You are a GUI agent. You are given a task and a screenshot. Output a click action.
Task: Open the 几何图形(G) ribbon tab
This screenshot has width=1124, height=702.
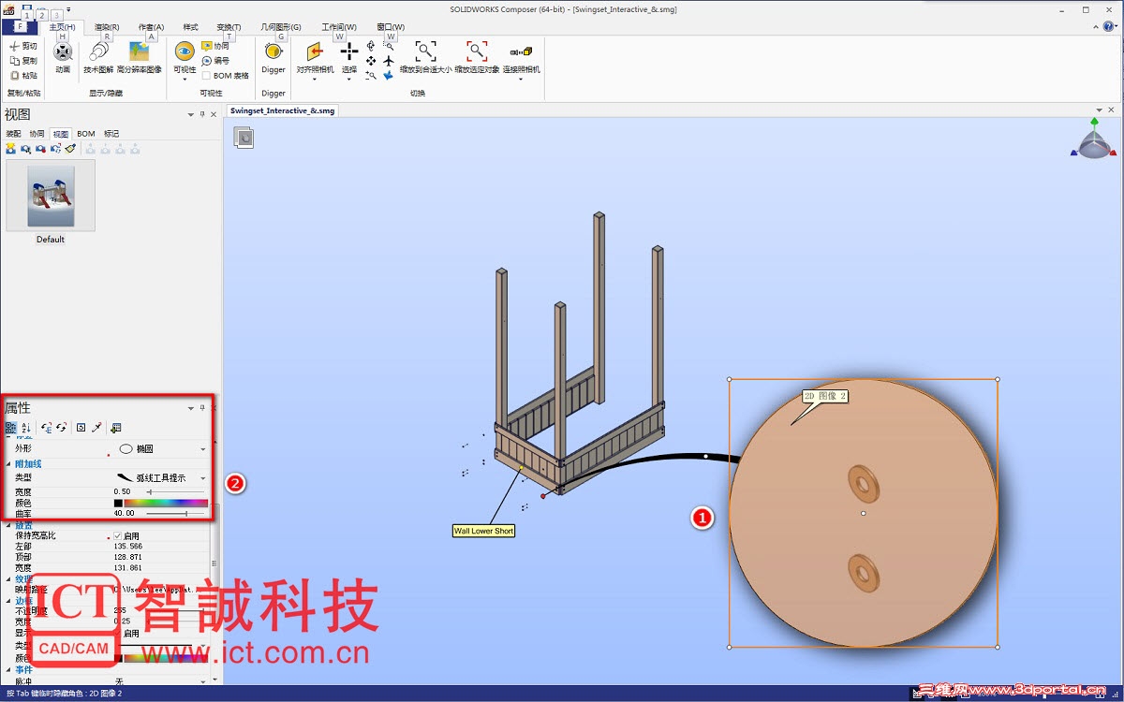(283, 27)
